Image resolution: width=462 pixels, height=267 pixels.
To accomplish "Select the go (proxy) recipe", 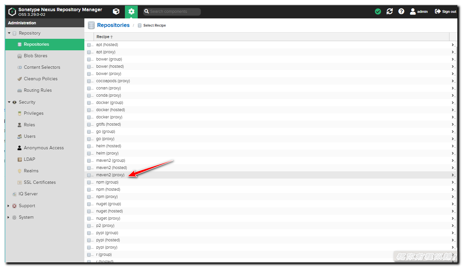I will coord(271,139).
